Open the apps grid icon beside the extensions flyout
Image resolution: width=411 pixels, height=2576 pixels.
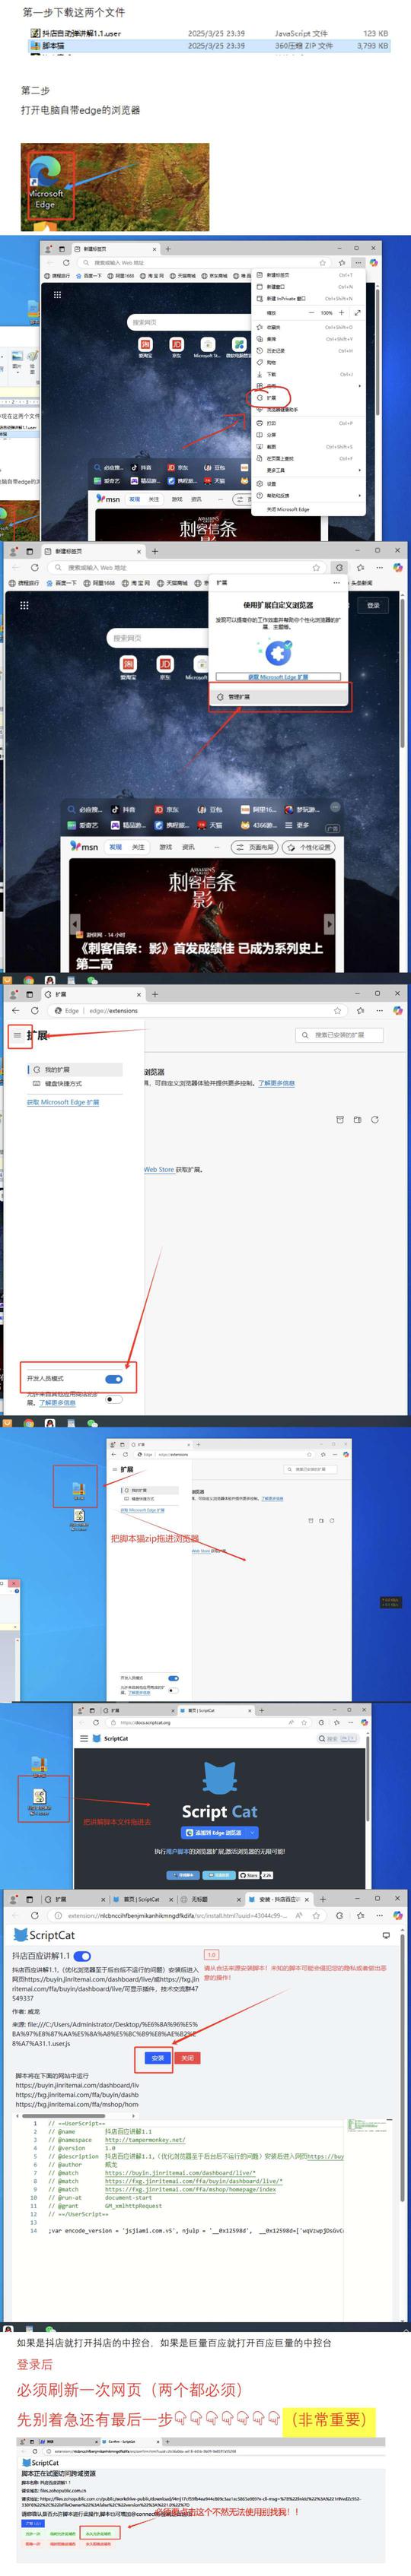point(24,605)
